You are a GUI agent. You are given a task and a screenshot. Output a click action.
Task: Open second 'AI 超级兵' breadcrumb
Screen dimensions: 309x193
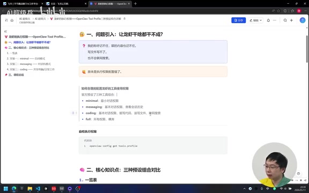tap(40, 19)
